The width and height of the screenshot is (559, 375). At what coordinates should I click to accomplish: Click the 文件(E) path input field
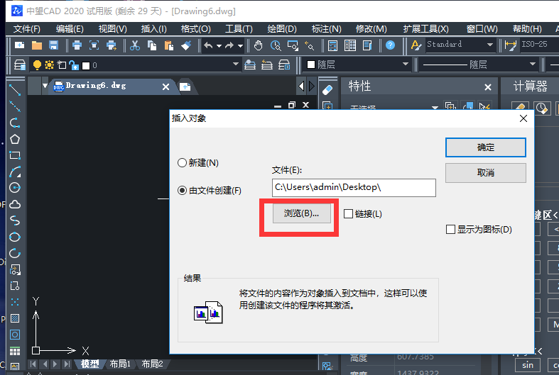[x=354, y=187]
